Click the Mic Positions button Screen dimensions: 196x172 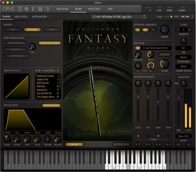(121, 144)
